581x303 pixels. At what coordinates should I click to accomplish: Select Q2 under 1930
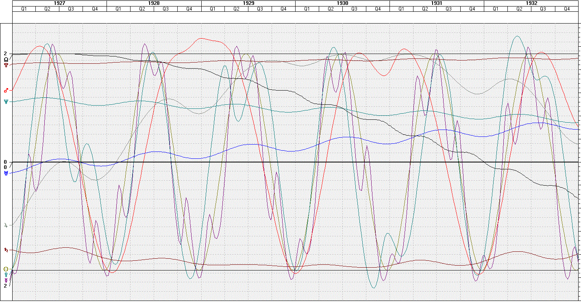(330, 9)
